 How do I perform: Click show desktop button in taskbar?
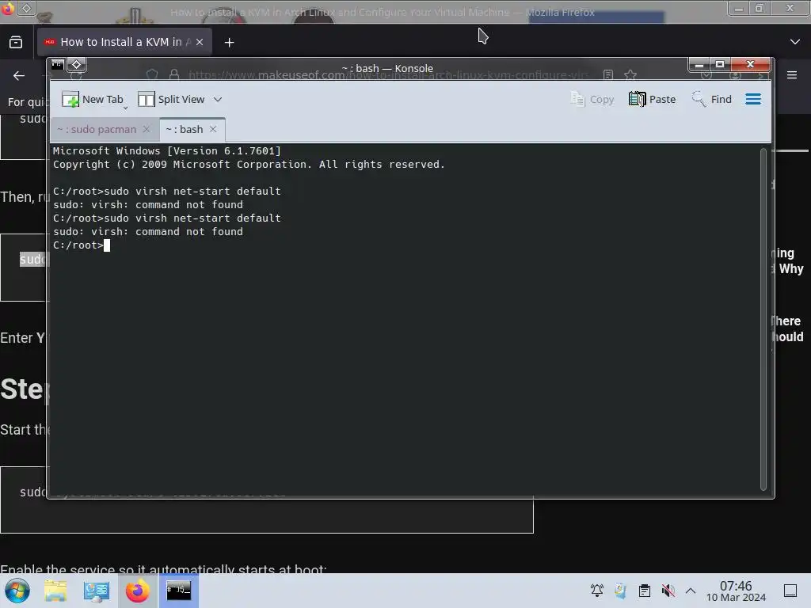coord(790,591)
